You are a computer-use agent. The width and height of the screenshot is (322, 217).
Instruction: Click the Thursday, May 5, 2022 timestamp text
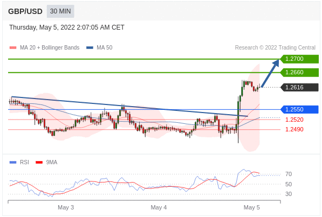click(67, 27)
